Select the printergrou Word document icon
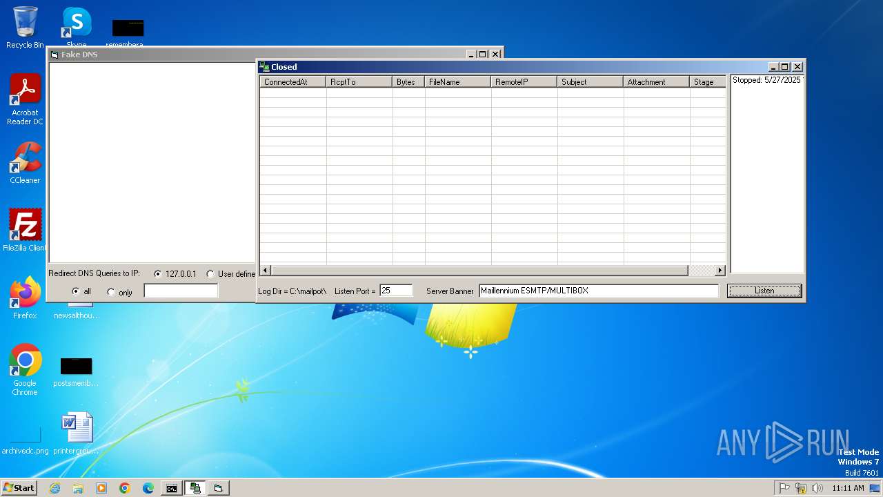 point(77,433)
